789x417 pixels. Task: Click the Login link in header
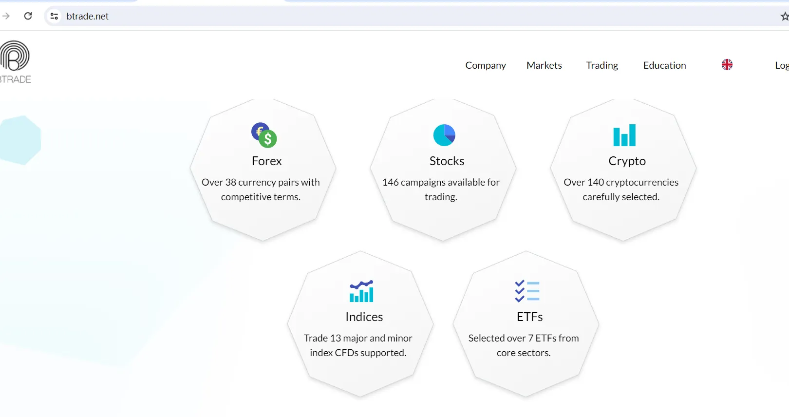pyautogui.click(x=782, y=65)
